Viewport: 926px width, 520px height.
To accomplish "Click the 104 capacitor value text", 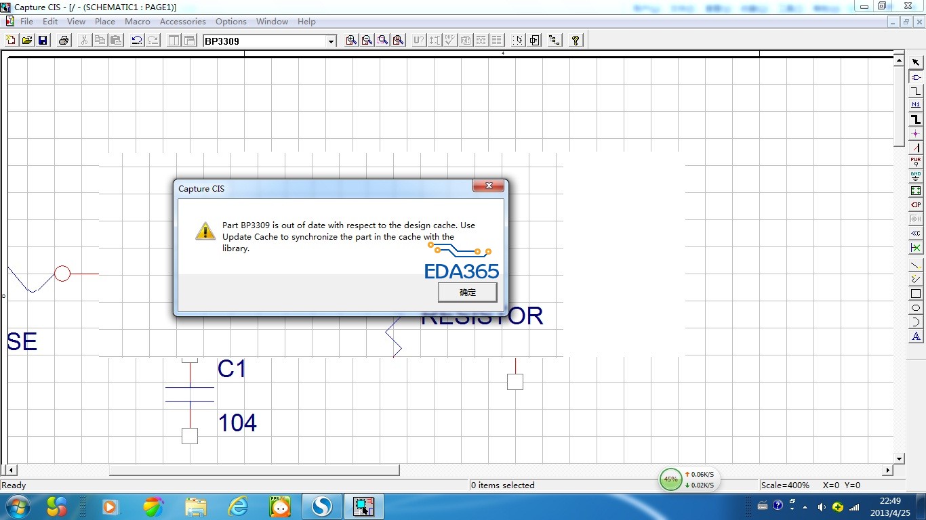I will pos(237,423).
